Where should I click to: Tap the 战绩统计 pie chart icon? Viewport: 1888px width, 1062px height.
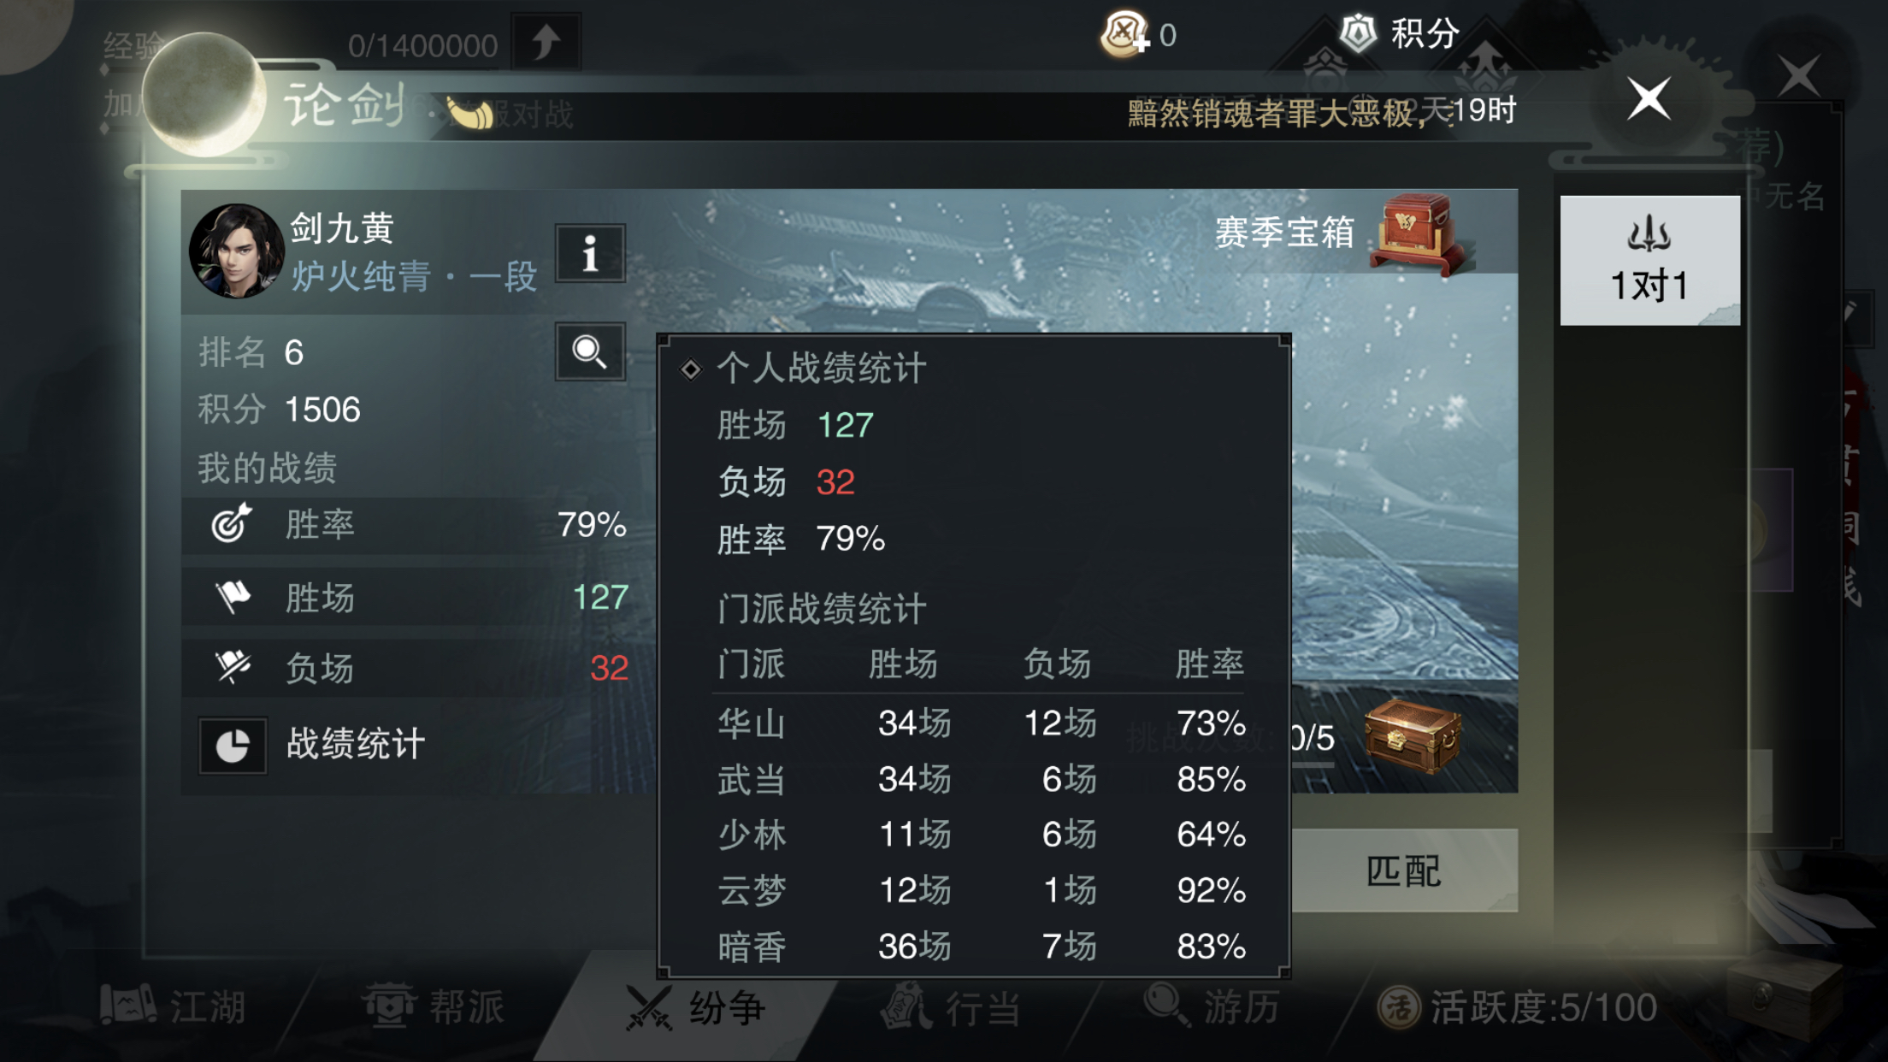[x=233, y=745]
